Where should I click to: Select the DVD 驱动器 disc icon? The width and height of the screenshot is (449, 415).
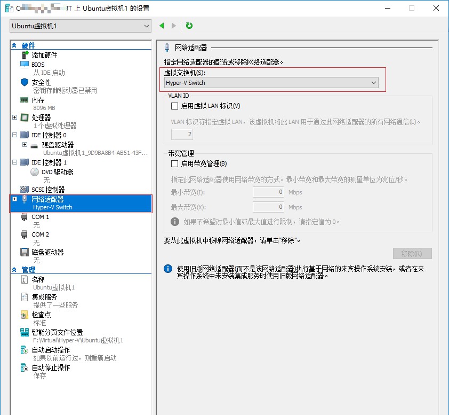tap(35, 172)
